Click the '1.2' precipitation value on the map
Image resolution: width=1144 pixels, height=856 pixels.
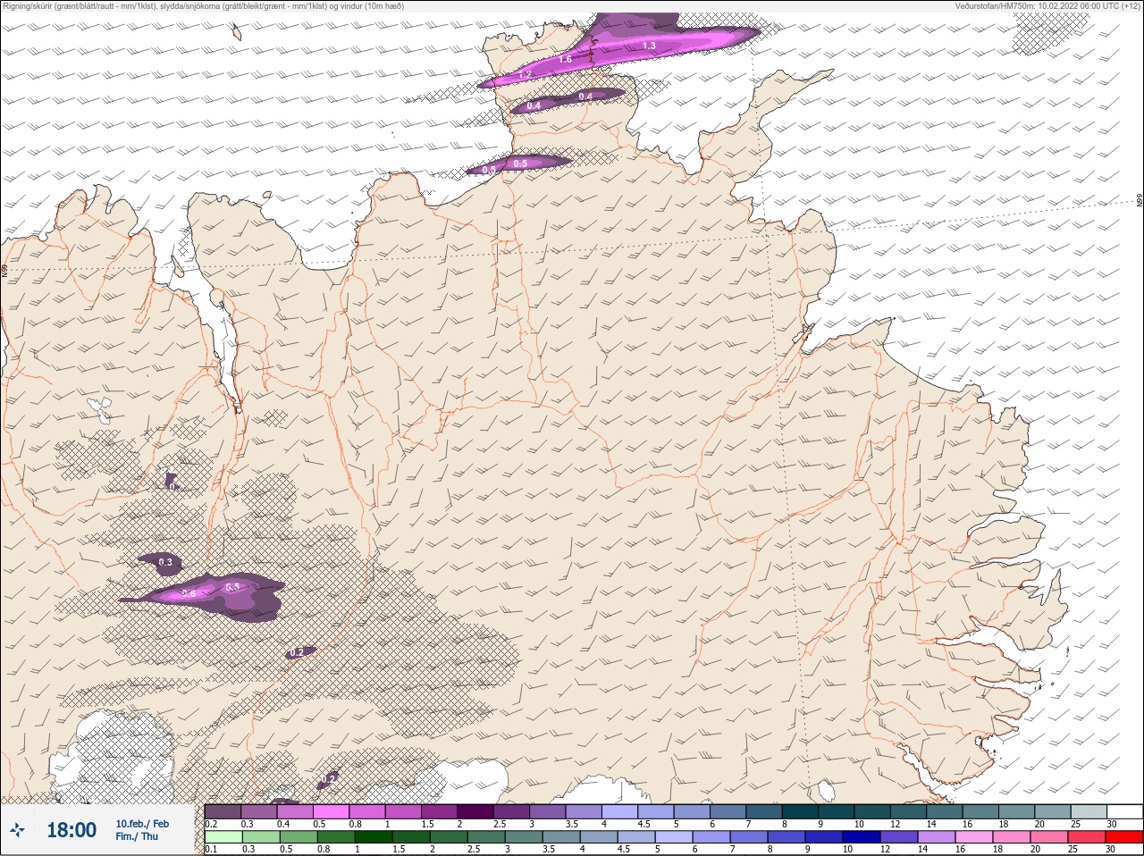526,75
